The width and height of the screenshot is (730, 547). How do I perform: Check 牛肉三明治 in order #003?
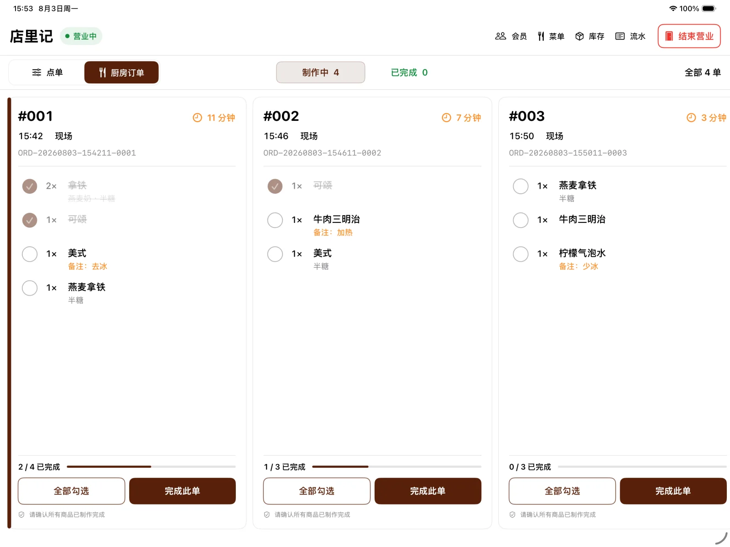pos(521,220)
